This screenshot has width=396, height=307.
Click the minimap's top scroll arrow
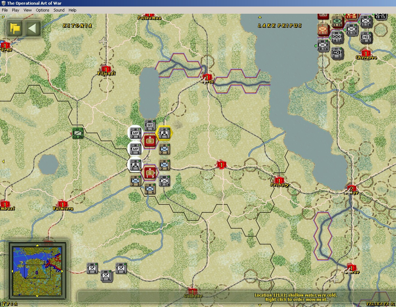38,245
